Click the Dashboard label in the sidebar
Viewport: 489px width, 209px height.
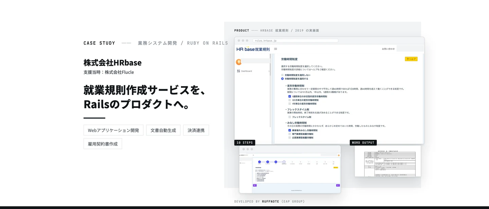coord(247,71)
